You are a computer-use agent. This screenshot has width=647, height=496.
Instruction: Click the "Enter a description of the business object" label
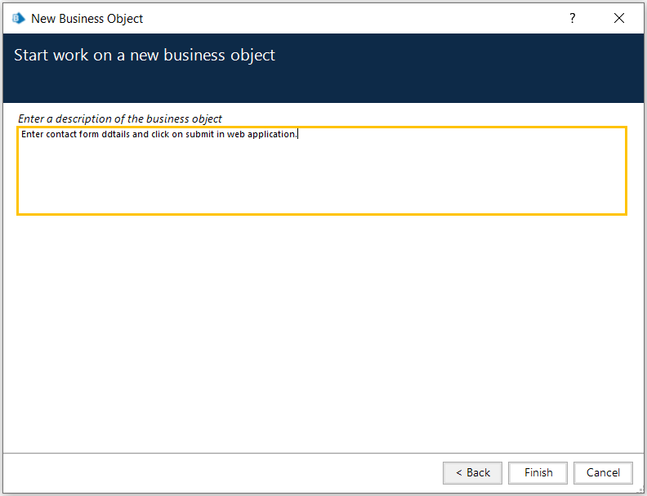pos(119,118)
